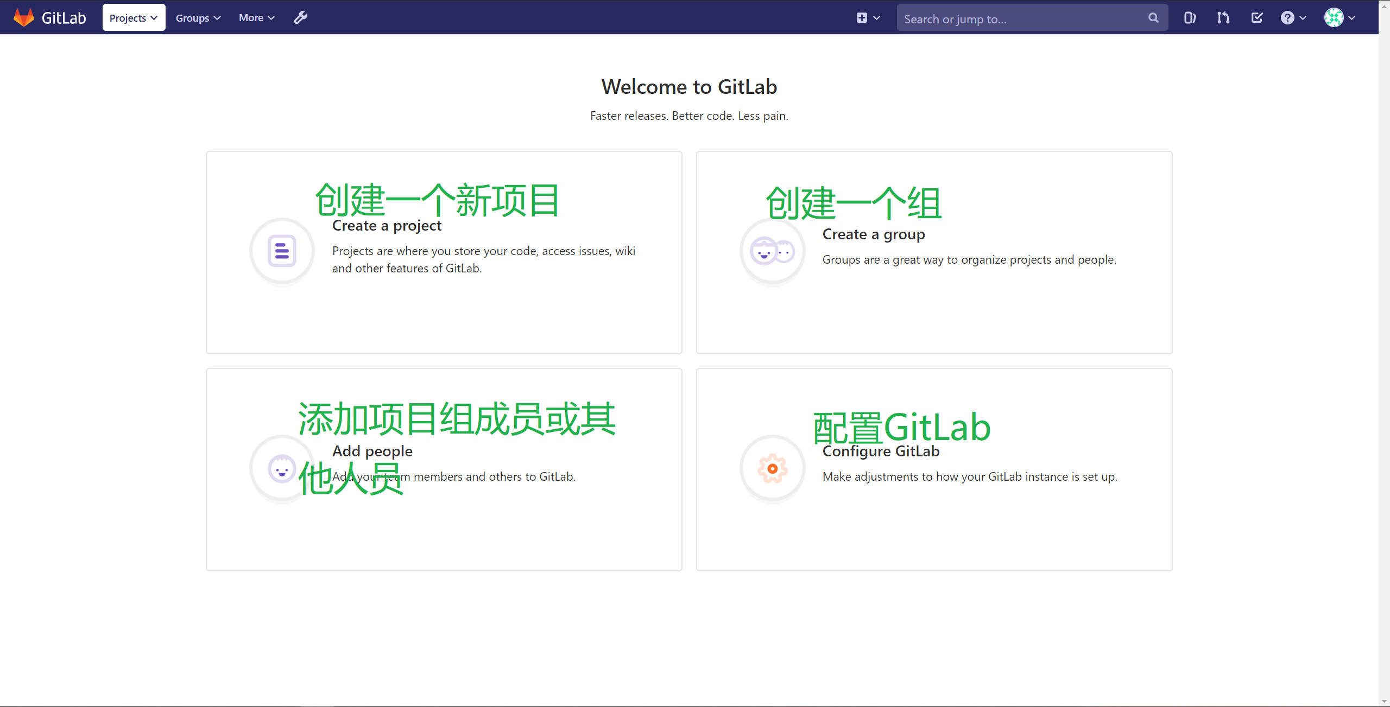Click the user avatar icon
The width and height of the screenshot is (1390, 707).
[1334, 17]
